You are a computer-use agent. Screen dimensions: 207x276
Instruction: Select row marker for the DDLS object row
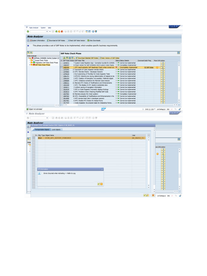tap(34, 138)
